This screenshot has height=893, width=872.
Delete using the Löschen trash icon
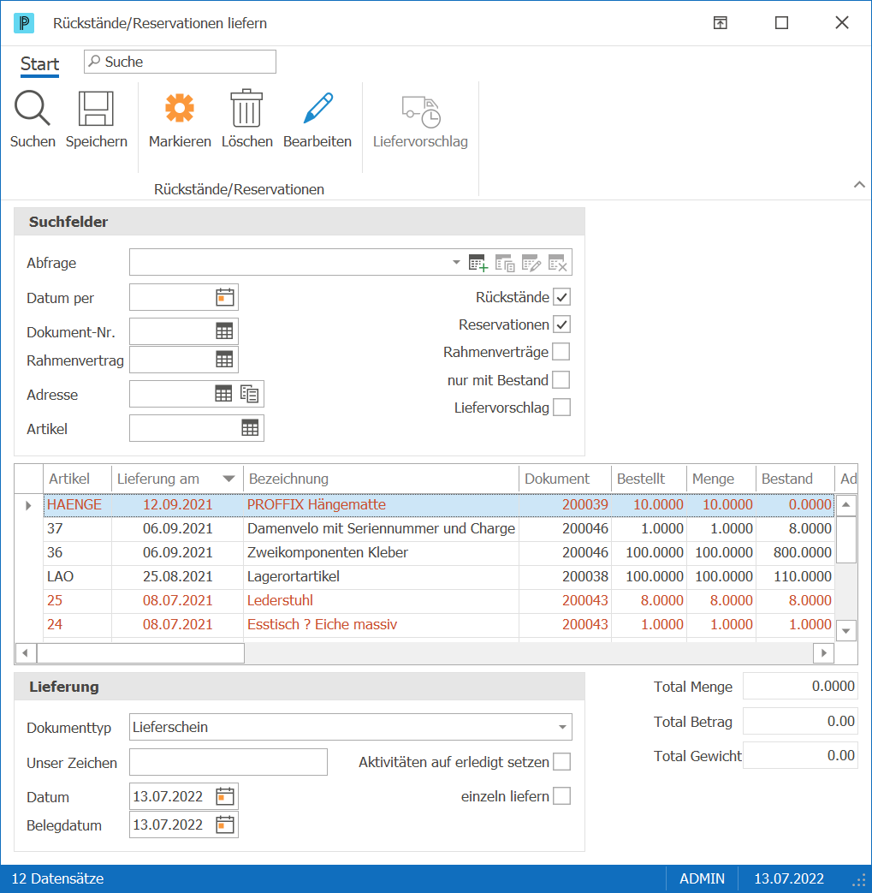click(246, 108)
